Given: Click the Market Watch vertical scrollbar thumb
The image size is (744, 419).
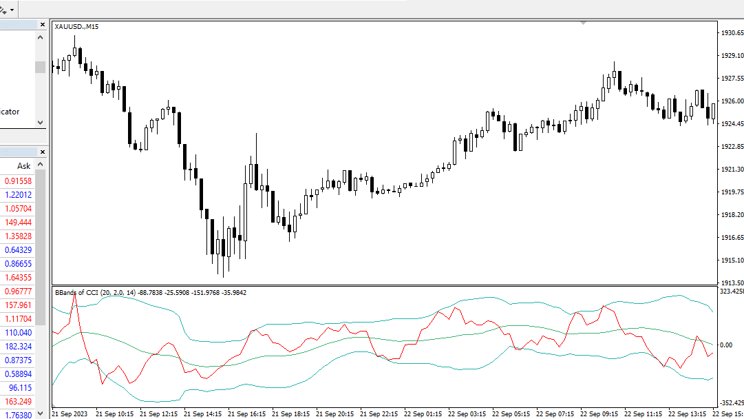Looking at the screenshot, I should point(41,247).
